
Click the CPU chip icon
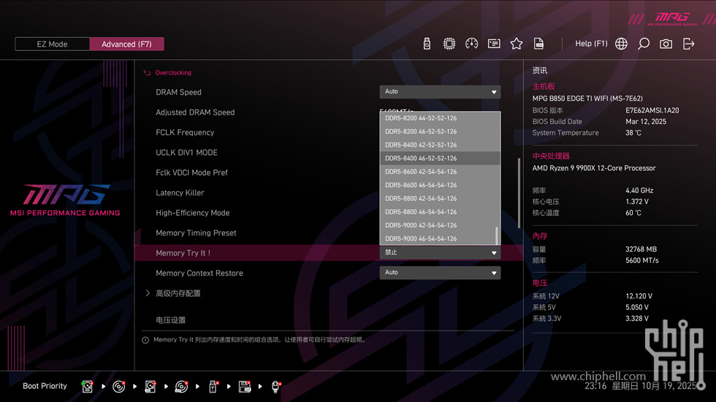449,44
